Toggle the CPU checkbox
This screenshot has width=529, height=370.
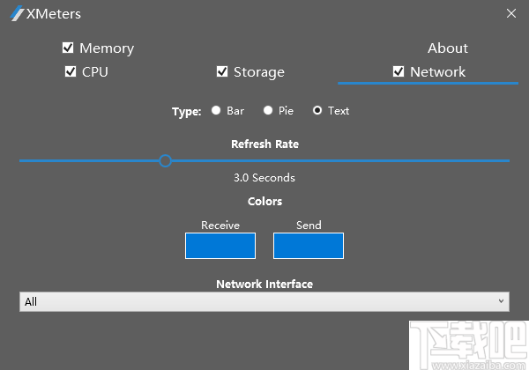click(x=71, y=71)
